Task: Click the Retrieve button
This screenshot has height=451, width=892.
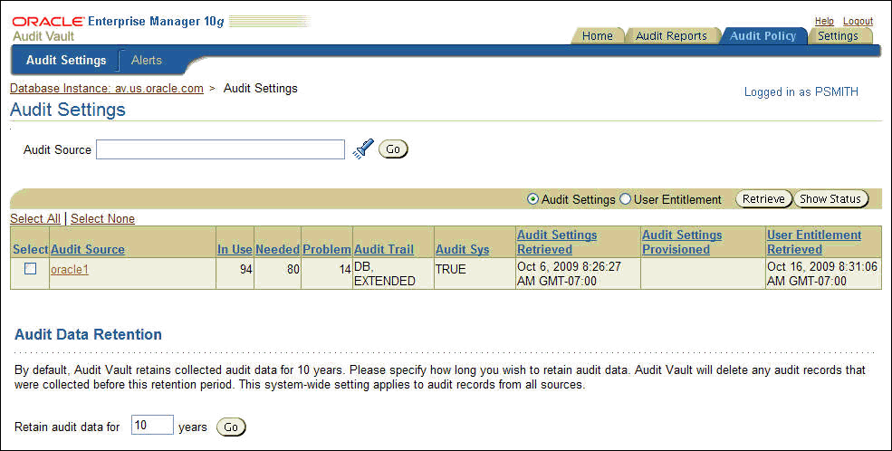Action: pos(763,199)
